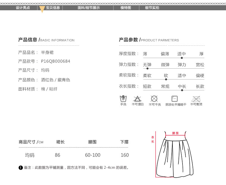Click the yellow triangle tab indicator arrow
Viewport: 226px width, 185px height.
point(42,9)
